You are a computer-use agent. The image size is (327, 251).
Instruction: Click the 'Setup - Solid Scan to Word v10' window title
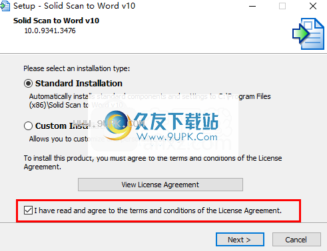tap(74, 6)
